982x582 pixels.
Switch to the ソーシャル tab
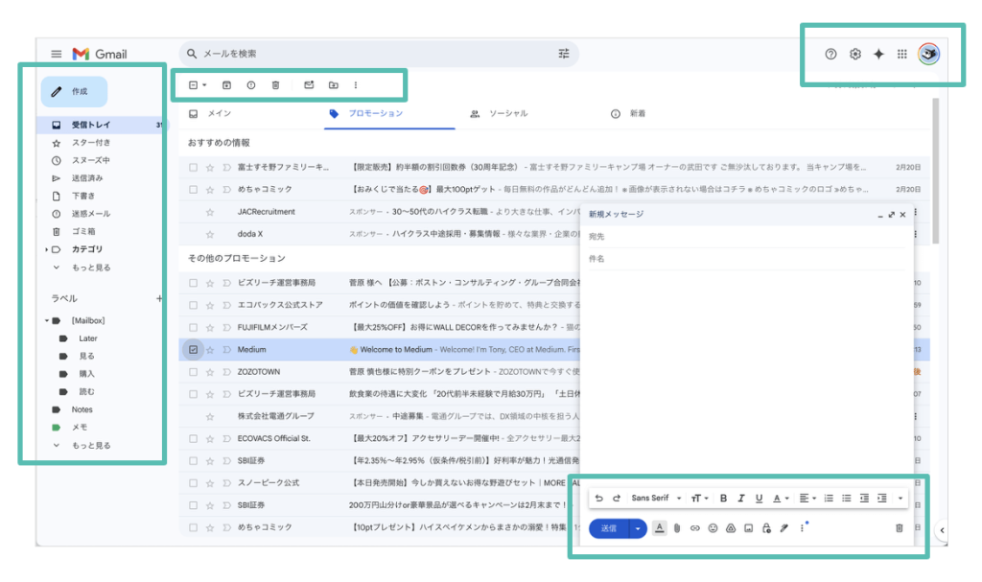point(499,114)
